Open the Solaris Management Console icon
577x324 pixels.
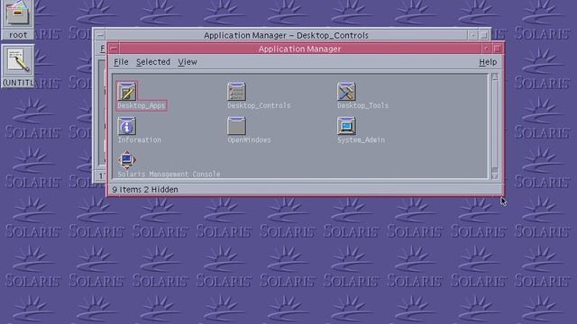(126, 160)
